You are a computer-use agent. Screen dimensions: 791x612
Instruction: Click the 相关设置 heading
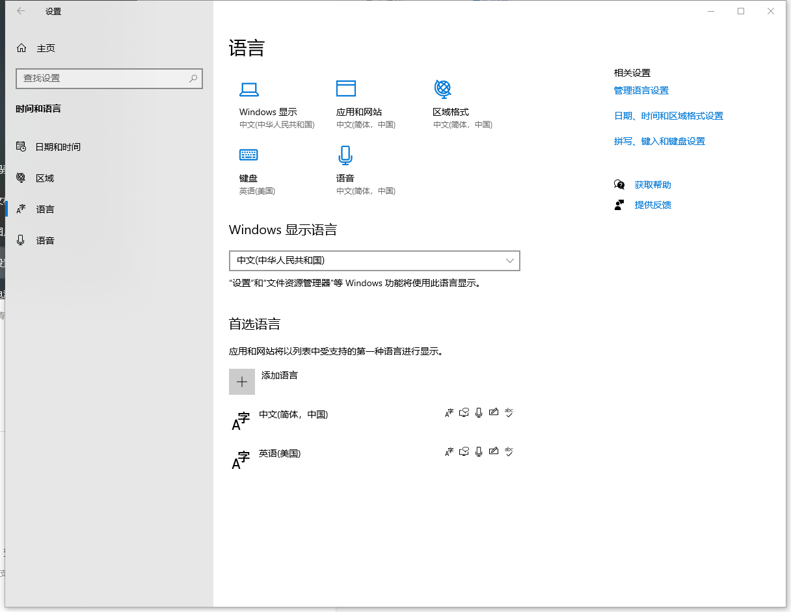click(632, 73)
